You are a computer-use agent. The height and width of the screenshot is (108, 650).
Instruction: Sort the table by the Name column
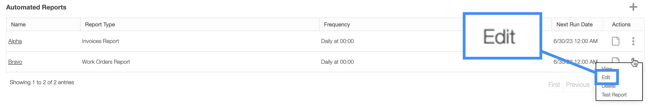[18, 25]
